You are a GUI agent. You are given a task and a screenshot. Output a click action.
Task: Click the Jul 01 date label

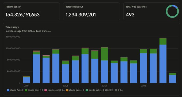click(x=26, y=86)
